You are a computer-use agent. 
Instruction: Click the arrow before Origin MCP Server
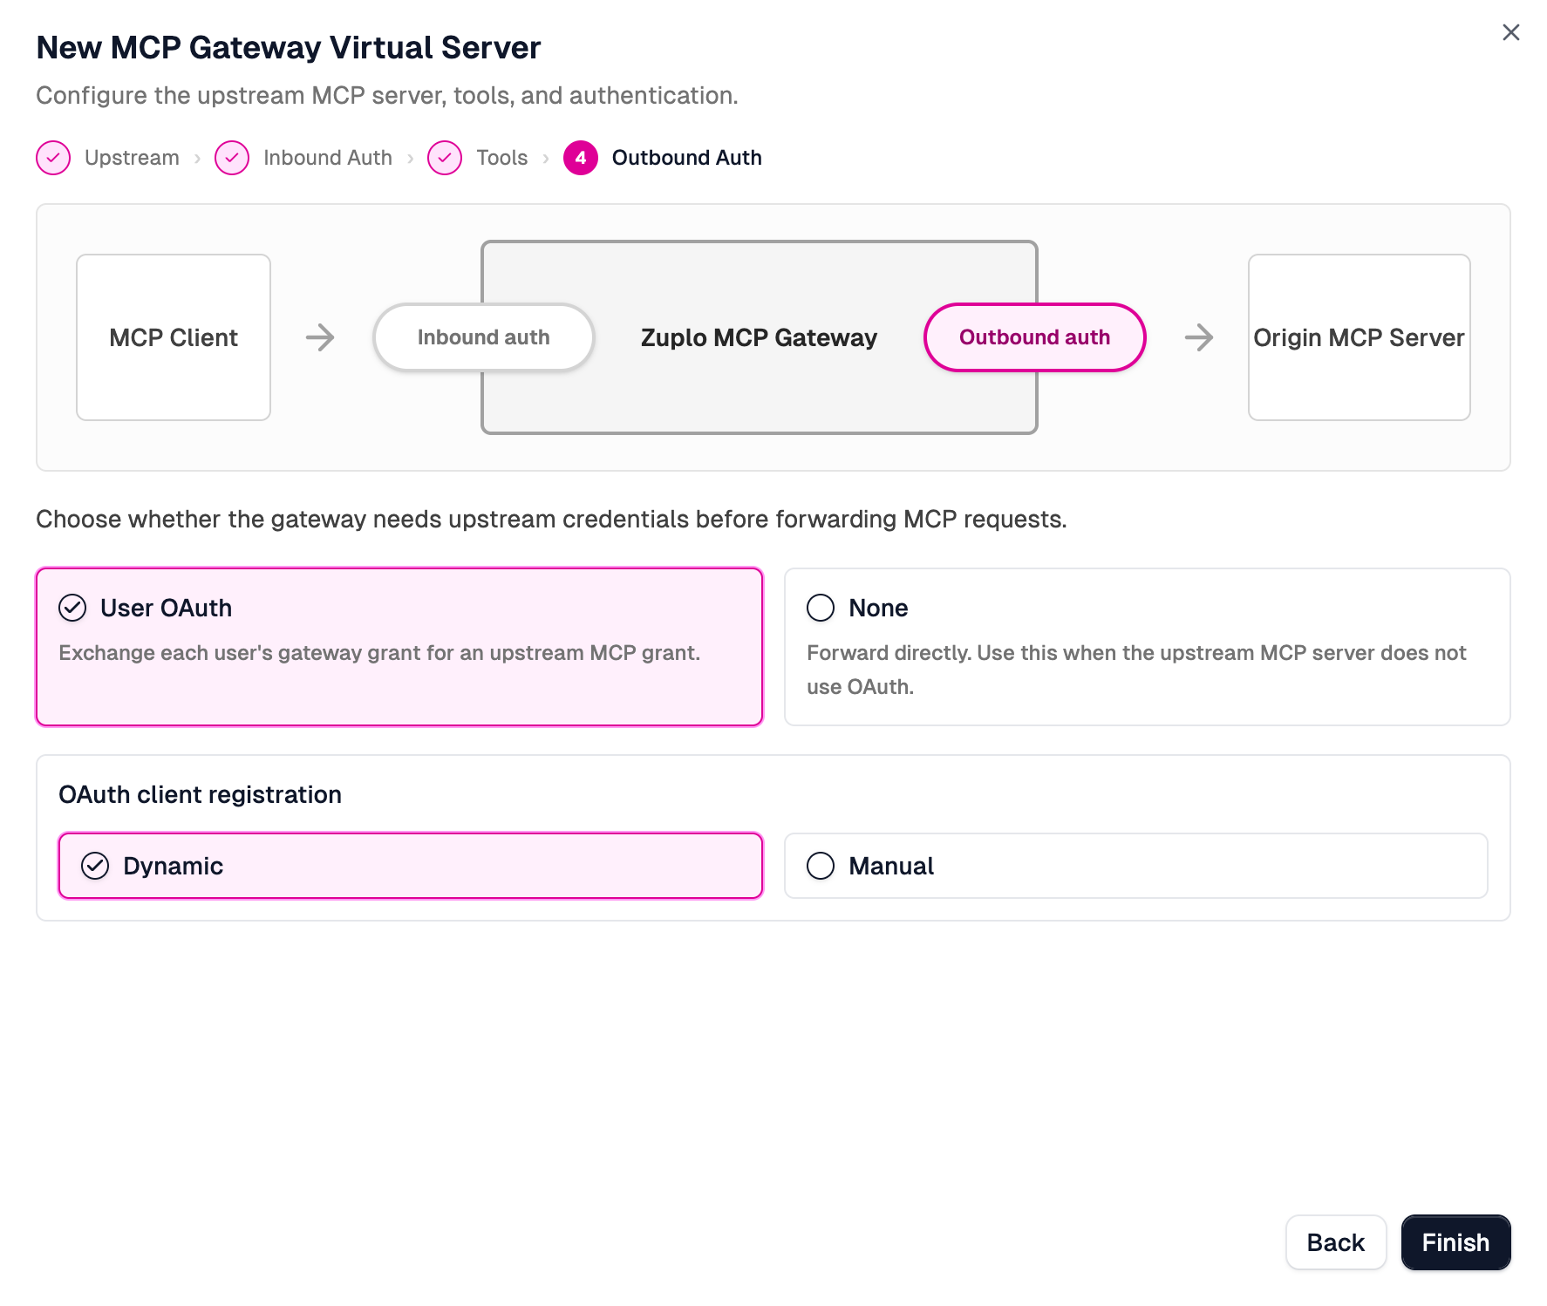pyautogui.click(x=1199, y=337)
